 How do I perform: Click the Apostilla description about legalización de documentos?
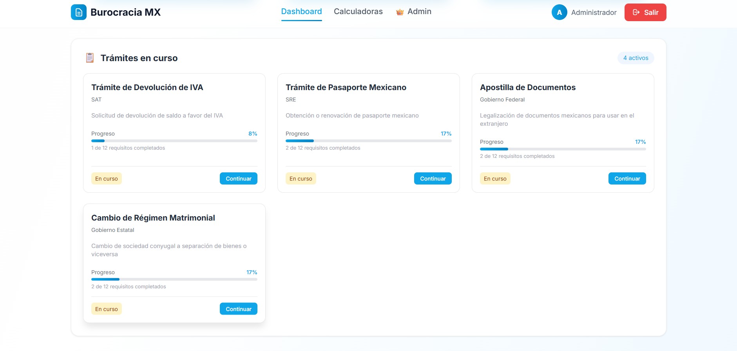coord(557,119)
